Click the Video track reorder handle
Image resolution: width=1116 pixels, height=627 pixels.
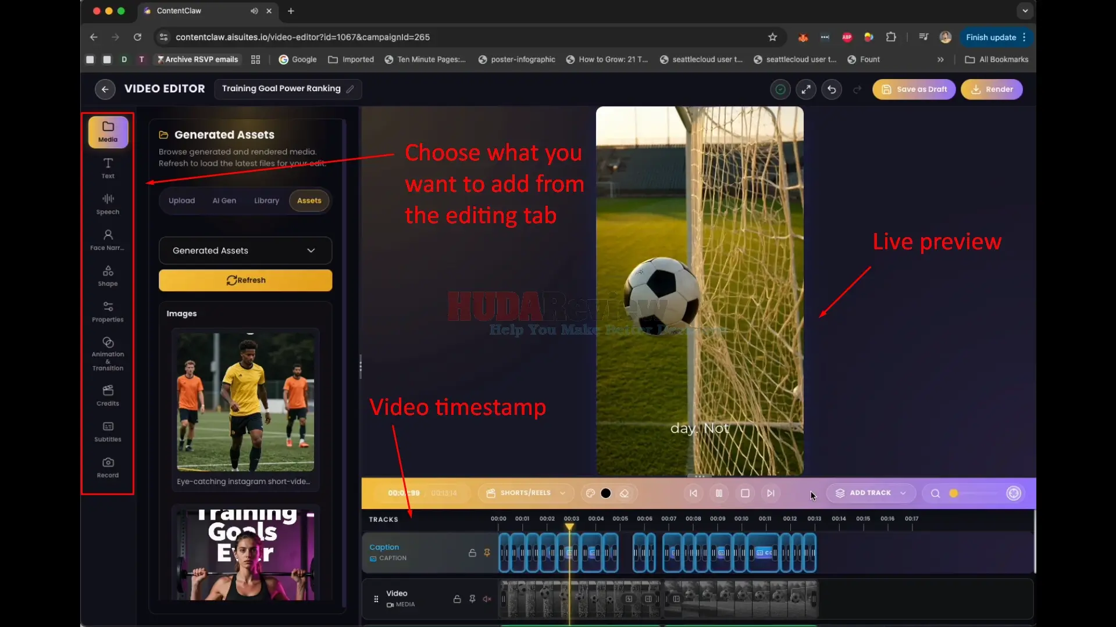coord(376,599)
